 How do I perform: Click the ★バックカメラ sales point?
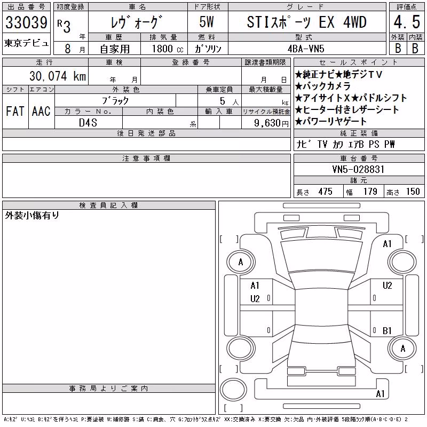tap(323, 86)
